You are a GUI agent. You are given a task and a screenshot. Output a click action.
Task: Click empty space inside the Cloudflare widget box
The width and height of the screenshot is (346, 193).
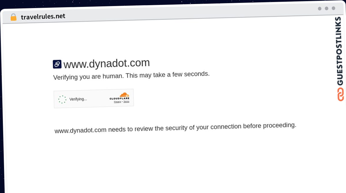point(98,99)
